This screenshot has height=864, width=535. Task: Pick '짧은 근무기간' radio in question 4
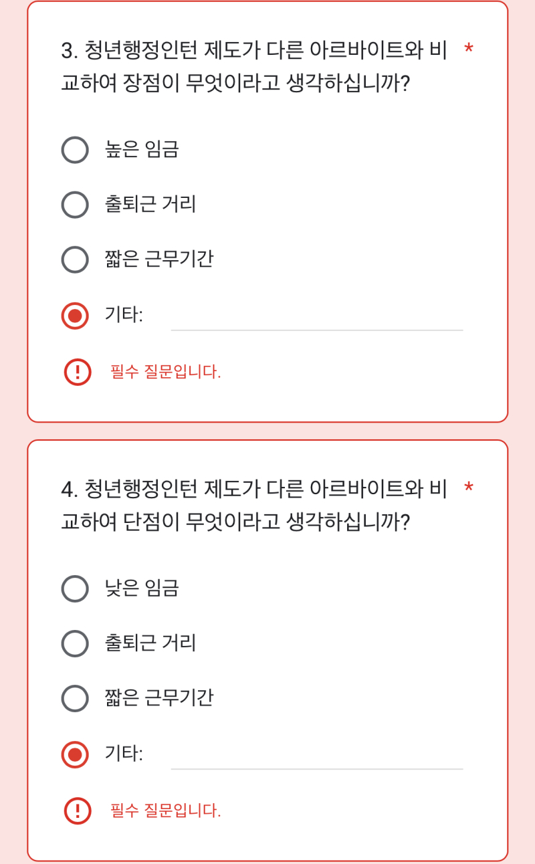click(x=75, y=698)
